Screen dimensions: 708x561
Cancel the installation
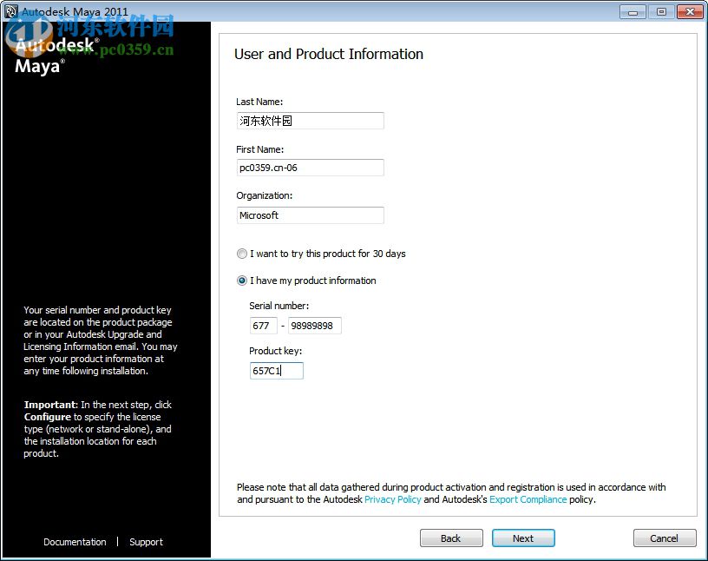pyautogui.click(x=665, y=538)
